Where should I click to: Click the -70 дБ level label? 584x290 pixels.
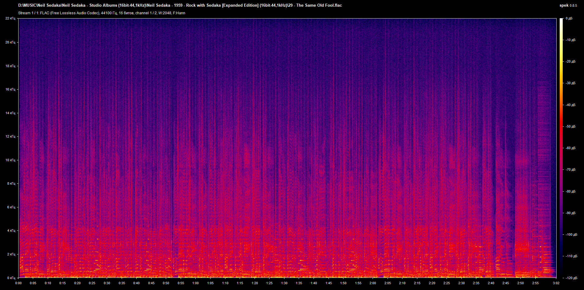[x=570, y=169]
